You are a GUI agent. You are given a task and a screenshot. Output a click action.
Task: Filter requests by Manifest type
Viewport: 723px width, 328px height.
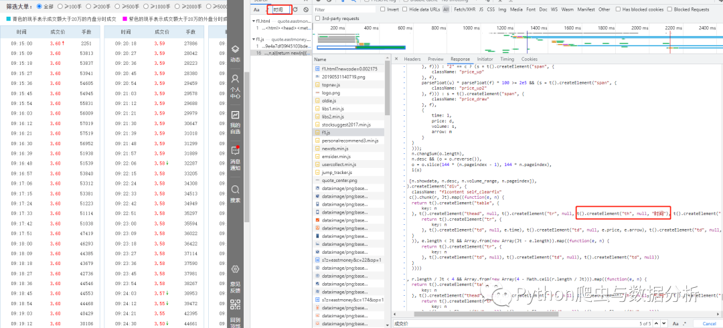pyautogui.click(x=586, y=9)
